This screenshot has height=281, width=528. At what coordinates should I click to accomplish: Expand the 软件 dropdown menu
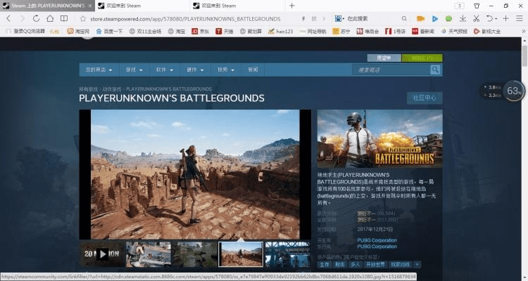tap(165, 70)
